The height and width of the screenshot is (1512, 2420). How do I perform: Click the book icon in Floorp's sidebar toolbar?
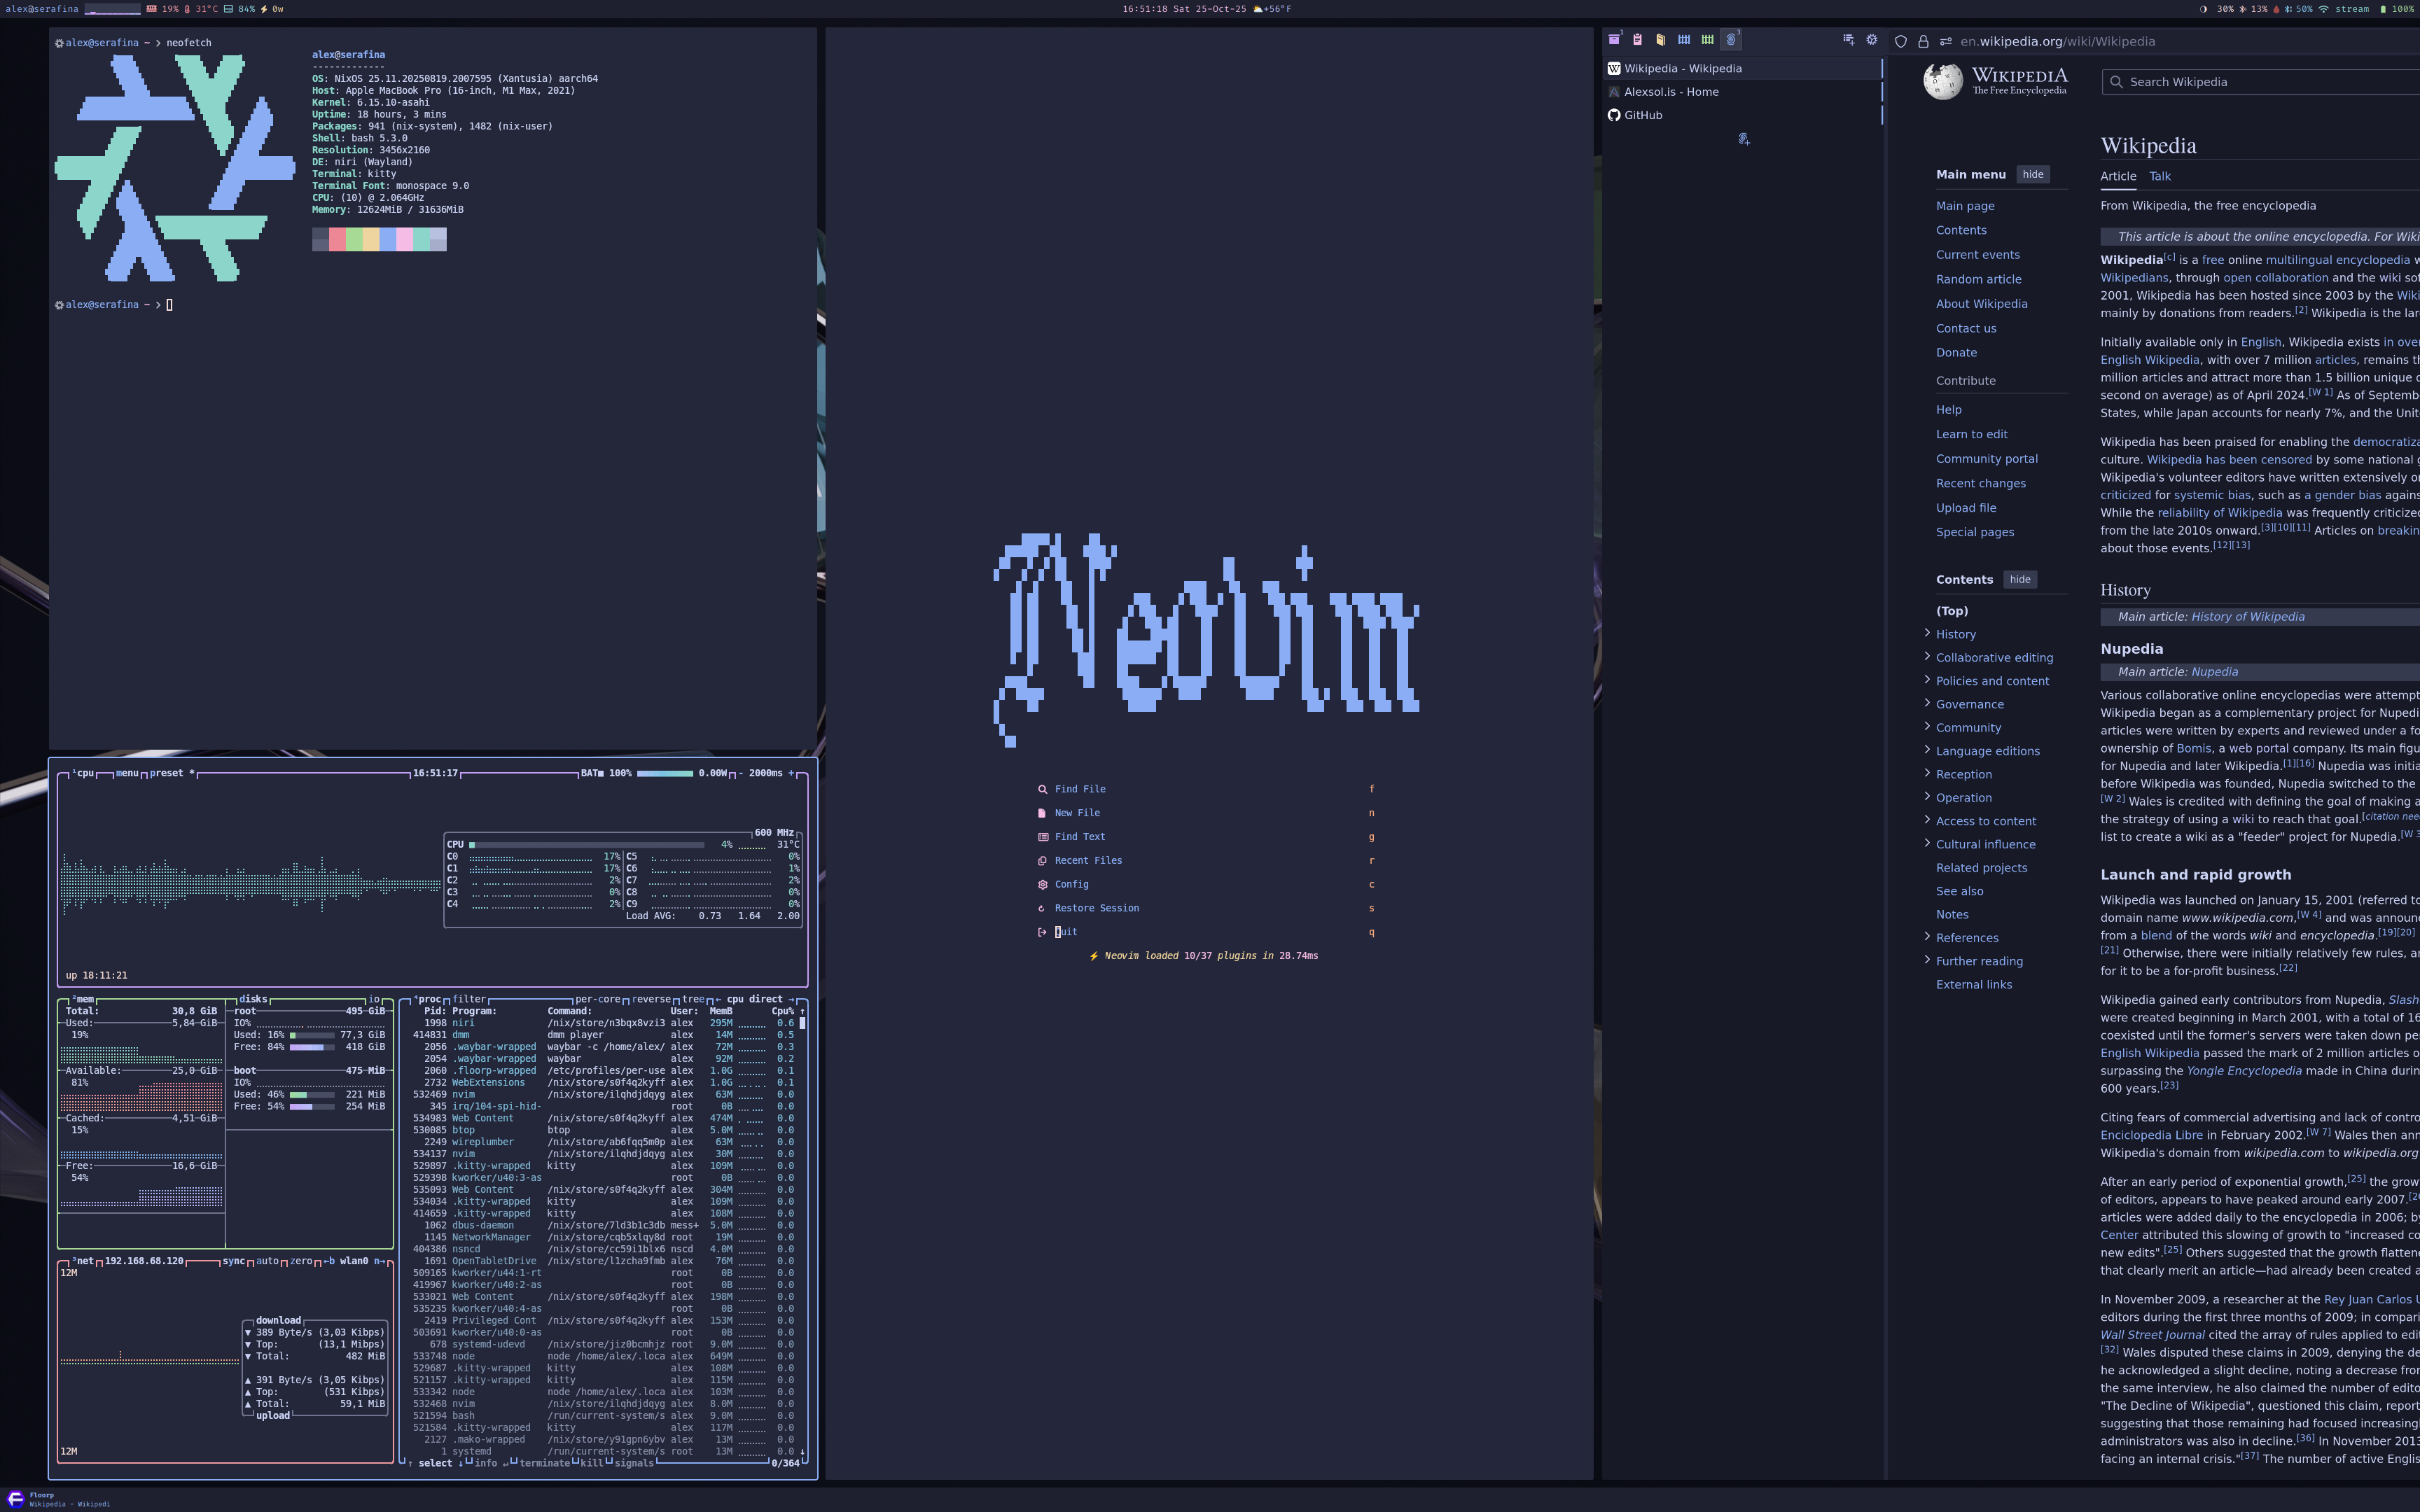tap(1660, 40)
